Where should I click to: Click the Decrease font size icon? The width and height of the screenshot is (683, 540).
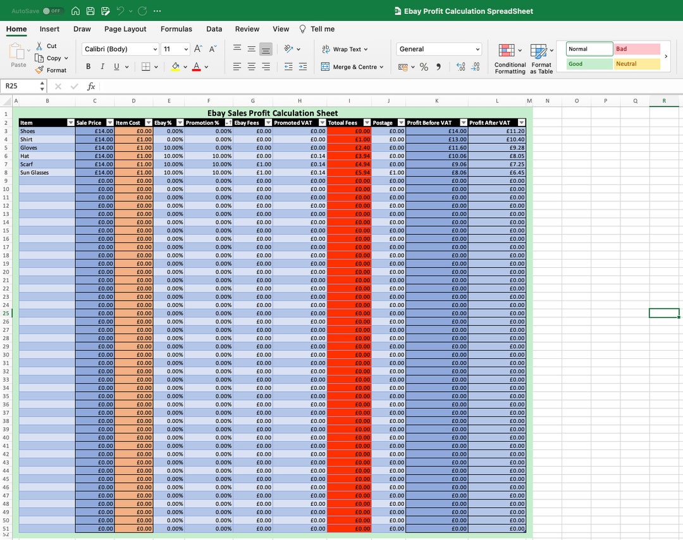(x=213, y=49)
